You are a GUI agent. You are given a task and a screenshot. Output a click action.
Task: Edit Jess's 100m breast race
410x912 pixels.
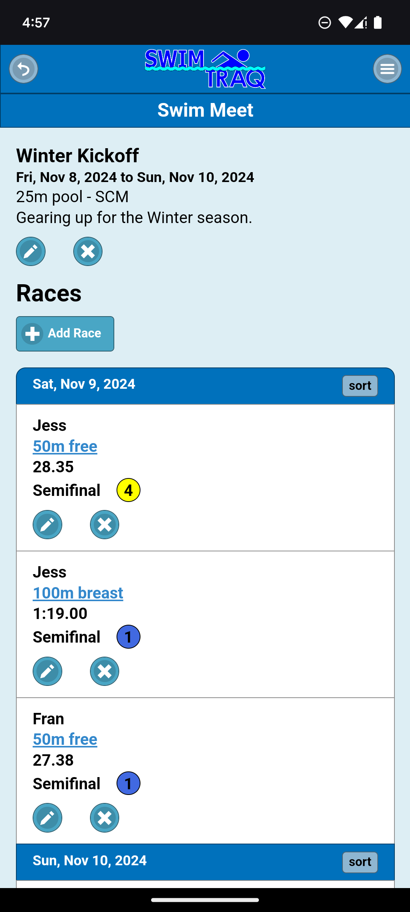click(x=47, y=671)
